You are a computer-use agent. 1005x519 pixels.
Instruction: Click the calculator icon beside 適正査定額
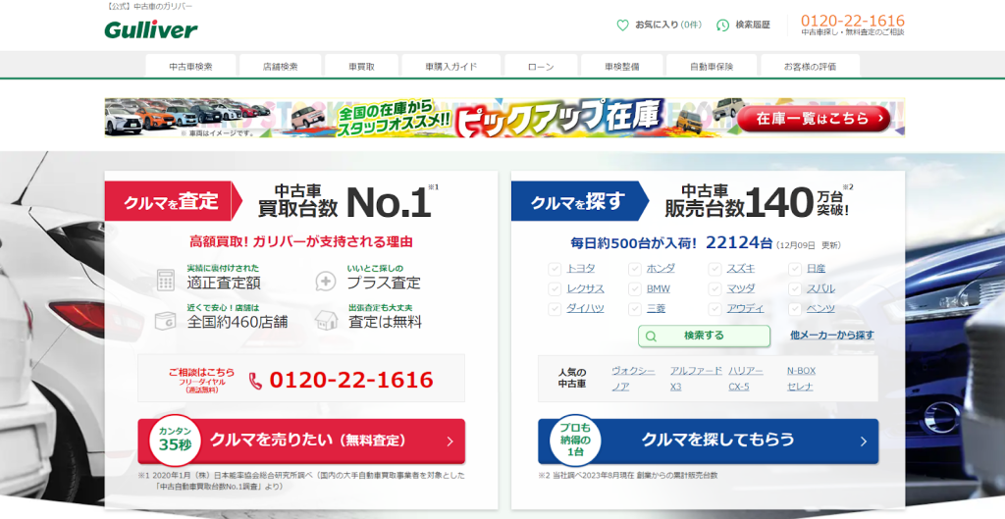(166, 280)
